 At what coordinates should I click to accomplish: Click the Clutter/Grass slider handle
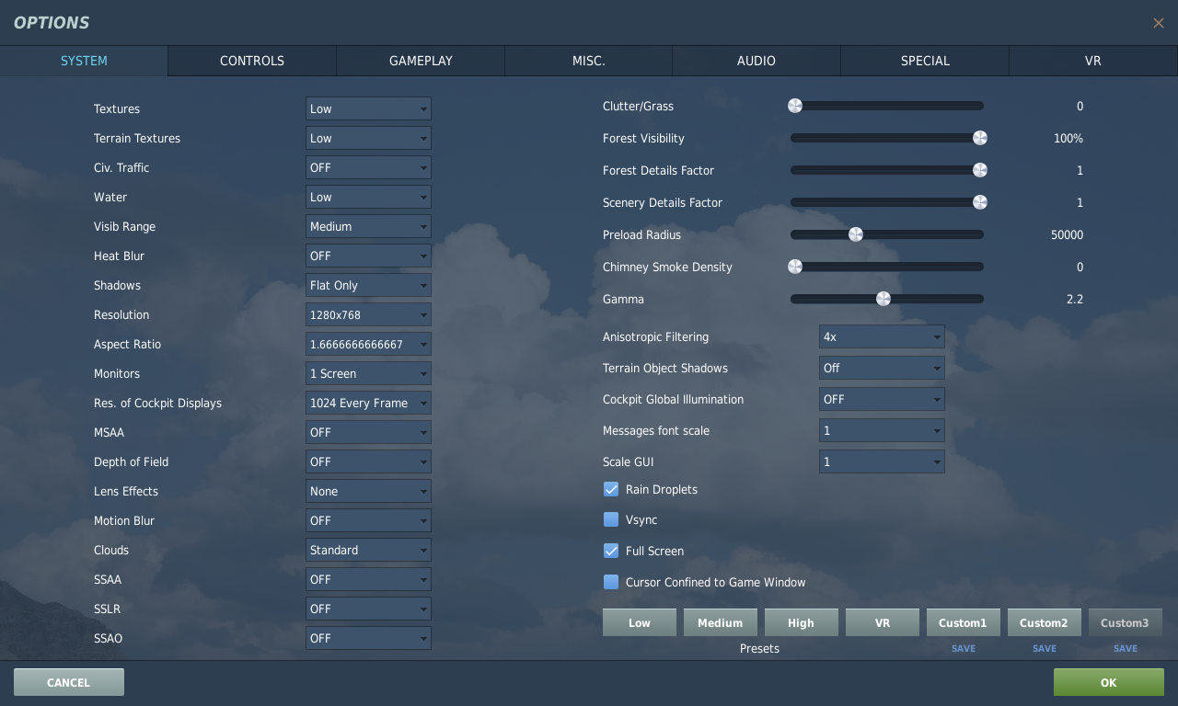[795, 106]
